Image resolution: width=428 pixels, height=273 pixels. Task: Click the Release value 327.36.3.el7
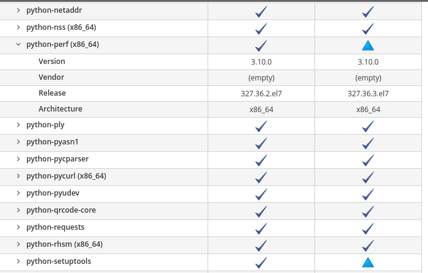(368, 93)
